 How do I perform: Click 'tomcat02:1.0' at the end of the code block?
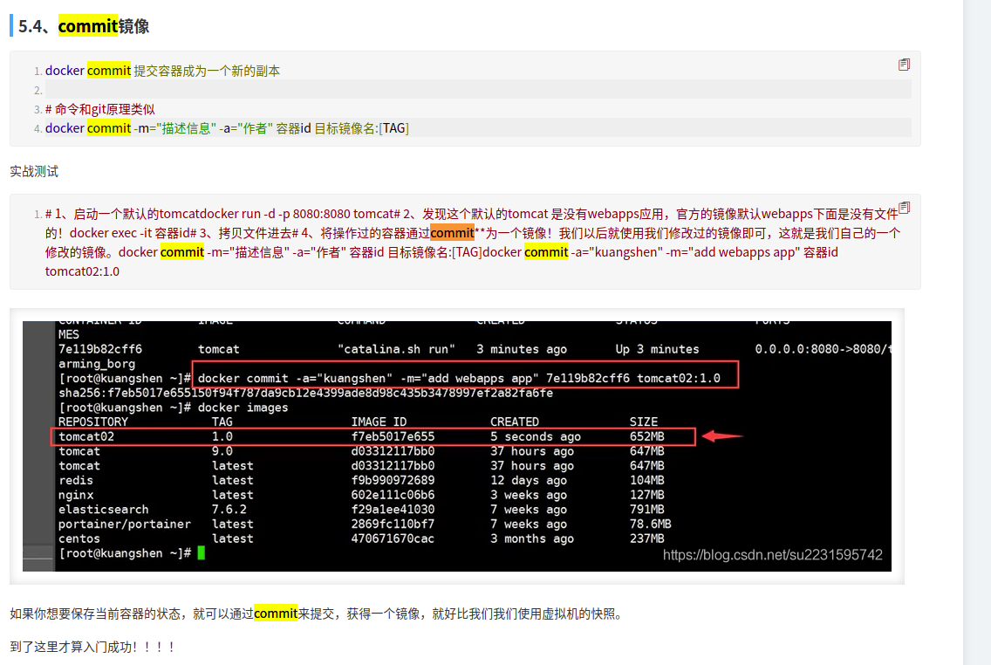point(82,271)
